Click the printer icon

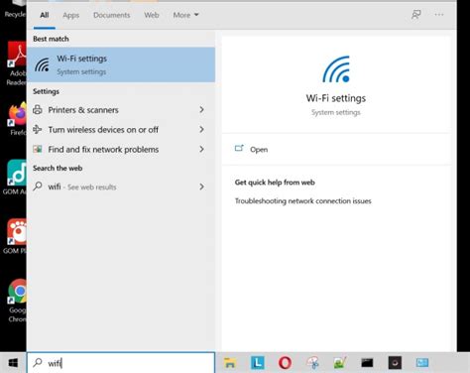tap(38, 109)
